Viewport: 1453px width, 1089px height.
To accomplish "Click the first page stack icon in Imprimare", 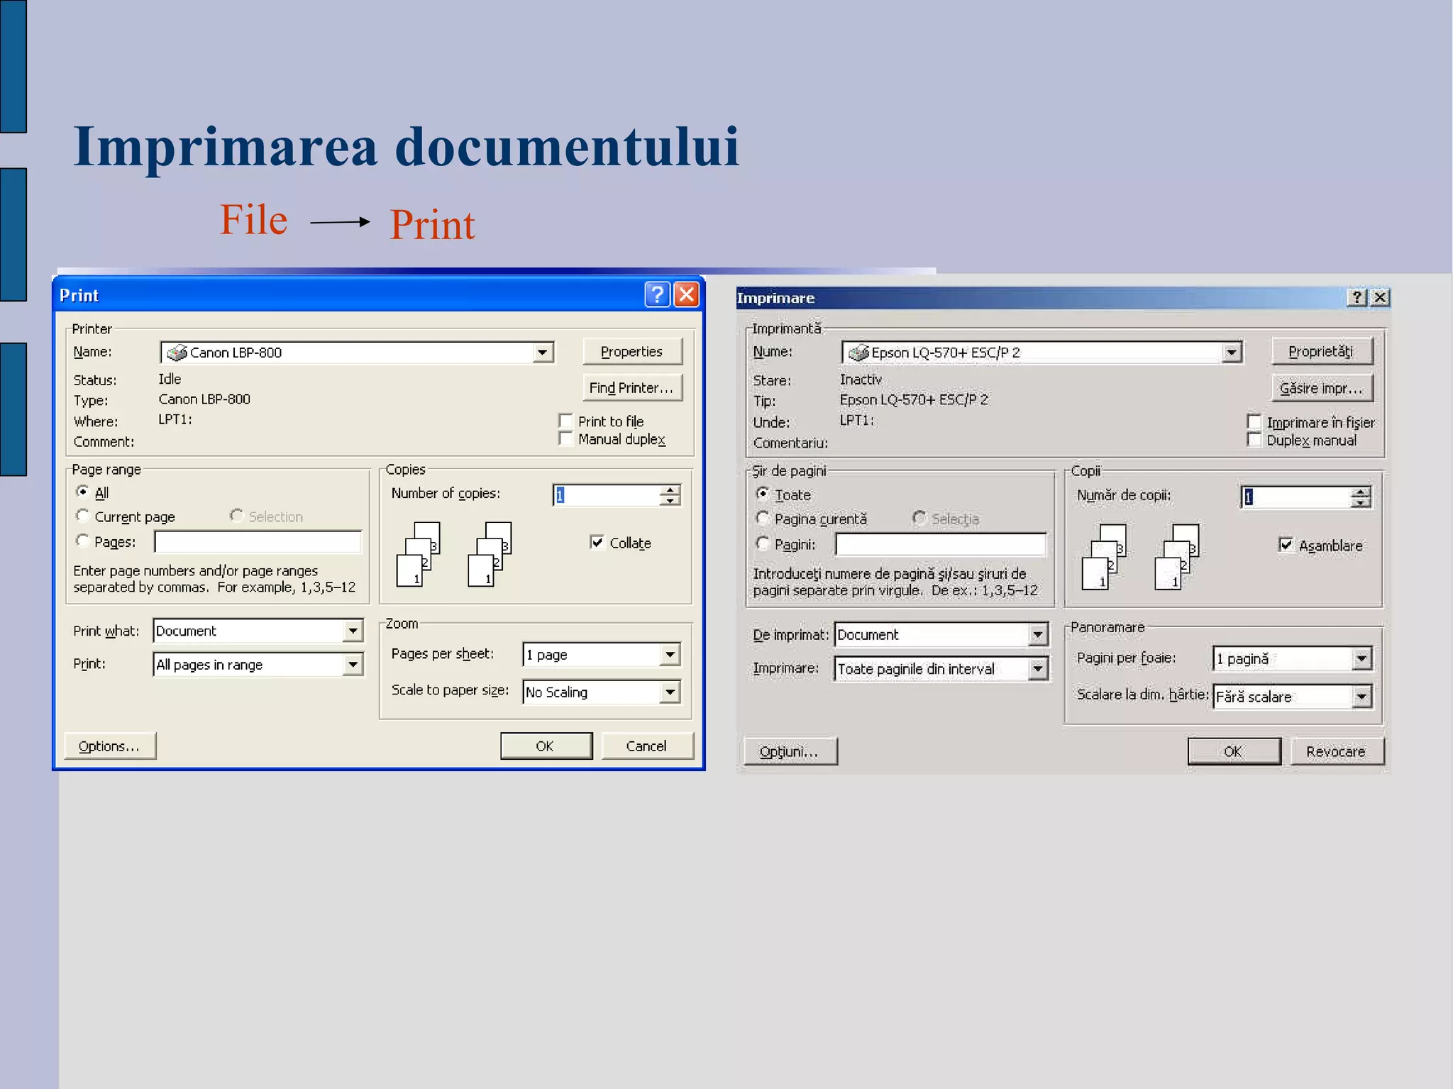I will (x=1104, y=557).
